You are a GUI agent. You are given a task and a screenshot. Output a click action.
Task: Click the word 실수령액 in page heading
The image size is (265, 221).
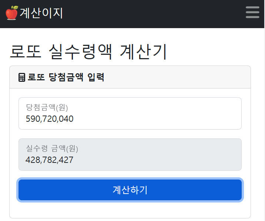coord(80,52)
